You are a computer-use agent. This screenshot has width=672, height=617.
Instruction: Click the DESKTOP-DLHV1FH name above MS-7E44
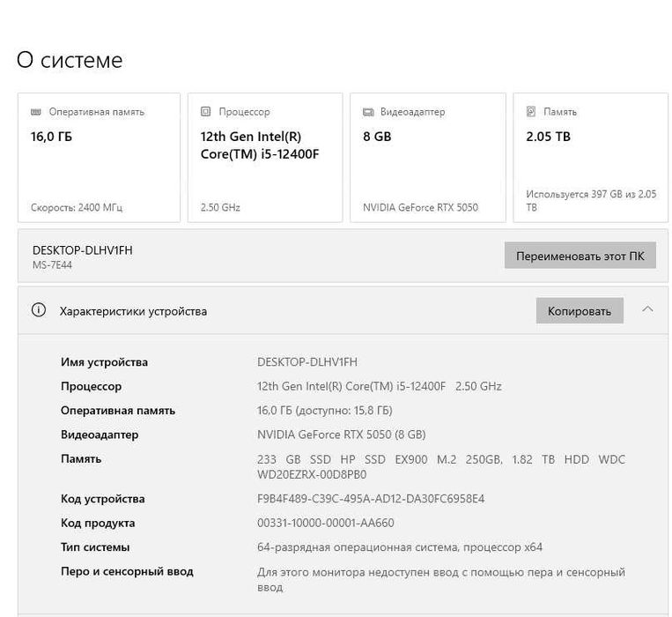83,250
